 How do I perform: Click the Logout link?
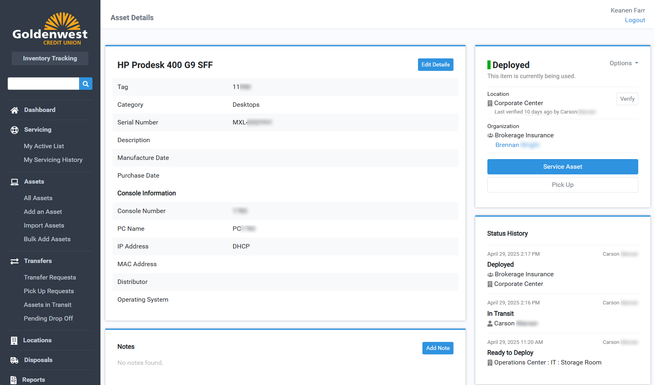[x=635, y=20]
